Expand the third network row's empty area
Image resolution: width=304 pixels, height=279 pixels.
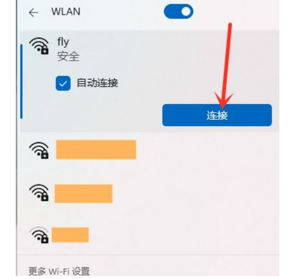[195, 193]
